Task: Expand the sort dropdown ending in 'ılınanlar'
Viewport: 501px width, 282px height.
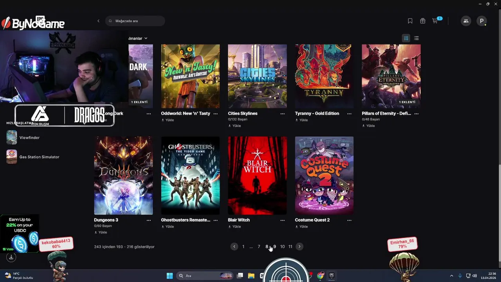Action: point(138,38)
